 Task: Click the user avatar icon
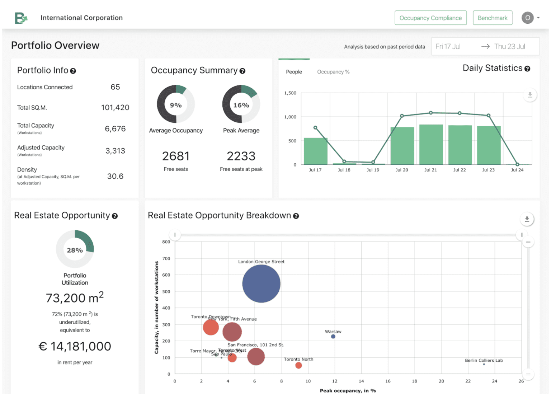coord(527,18)
